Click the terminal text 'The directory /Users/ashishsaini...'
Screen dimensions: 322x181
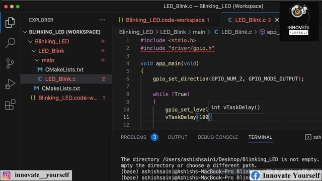220,159
